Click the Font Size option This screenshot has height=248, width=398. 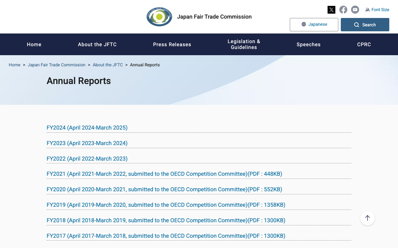(377, 10)
